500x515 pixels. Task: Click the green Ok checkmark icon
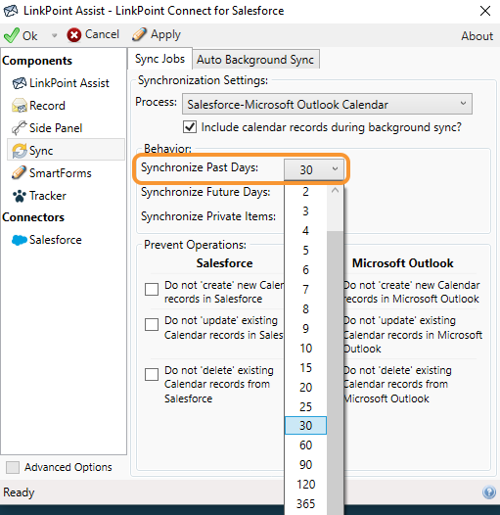[x=12, y=35]
